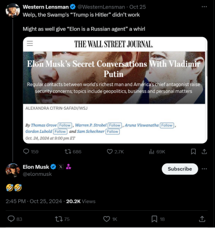Share Western Lensman's post

(204, 152)
